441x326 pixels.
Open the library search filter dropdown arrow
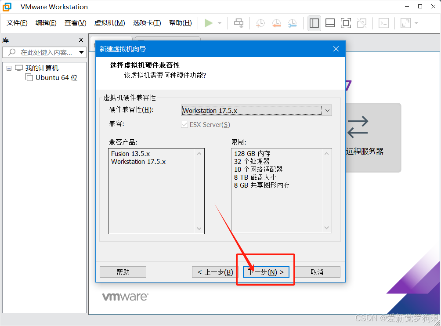pyautogui.click(x=82, y=52)
